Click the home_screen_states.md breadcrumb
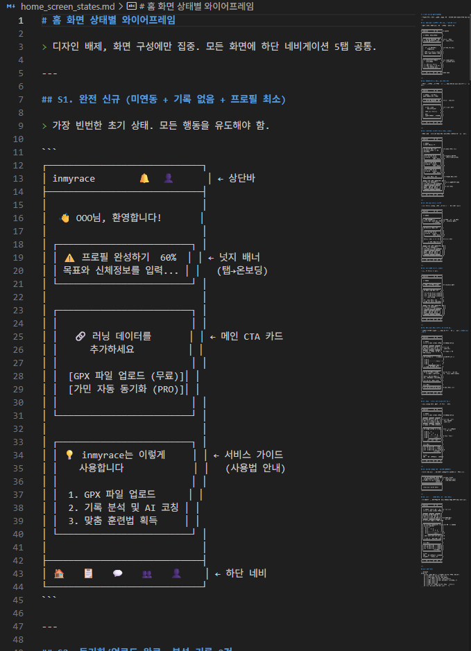The image size is (471, 651). pyautogui.click(x=68, y=6)
